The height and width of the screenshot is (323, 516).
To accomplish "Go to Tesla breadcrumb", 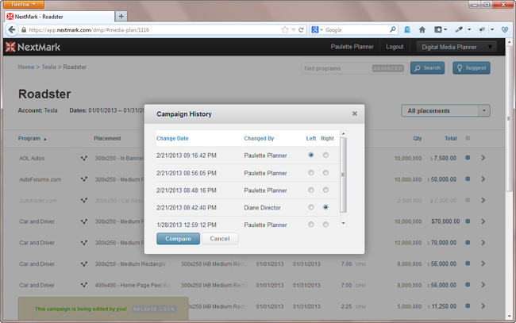I will pos(48,67).
